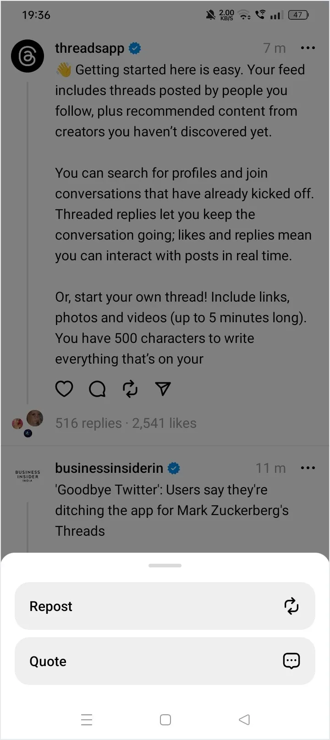The height and width of the screenshot is (740, 330).
Task: Open the Business Insider India avatar
Action: (x=27, y=475)
